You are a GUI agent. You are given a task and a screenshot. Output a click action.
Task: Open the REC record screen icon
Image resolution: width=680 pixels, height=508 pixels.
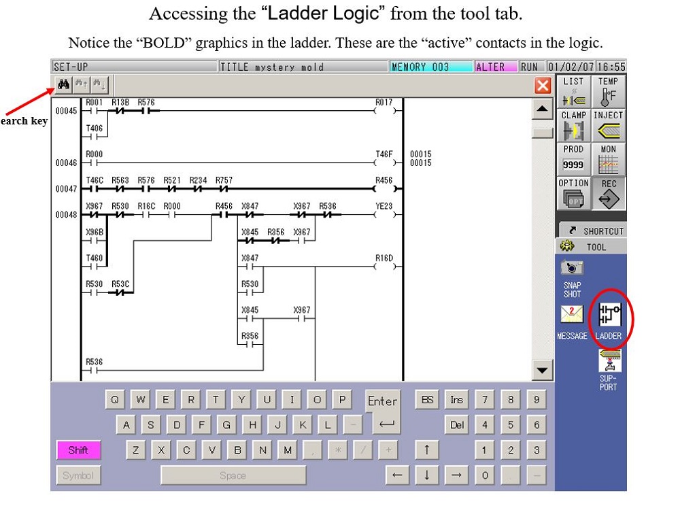point(609,193)
